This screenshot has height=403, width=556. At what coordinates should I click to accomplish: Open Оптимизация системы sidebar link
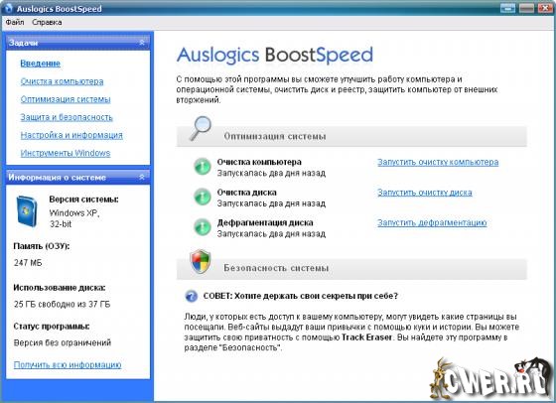click(x=66, y=99)
